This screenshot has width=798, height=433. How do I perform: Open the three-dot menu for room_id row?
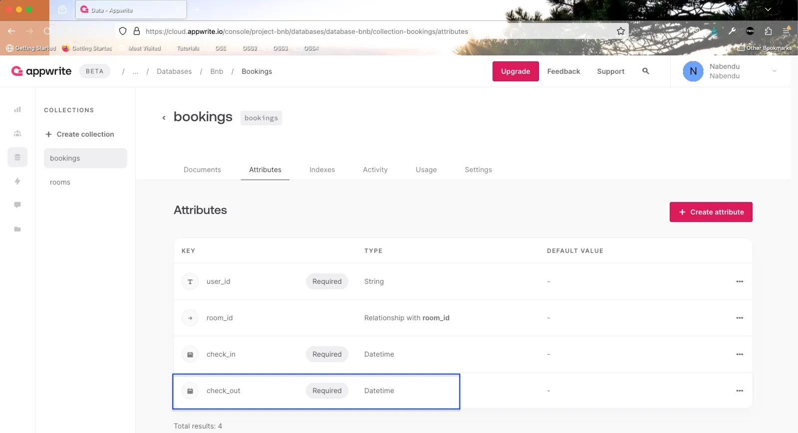740,318
